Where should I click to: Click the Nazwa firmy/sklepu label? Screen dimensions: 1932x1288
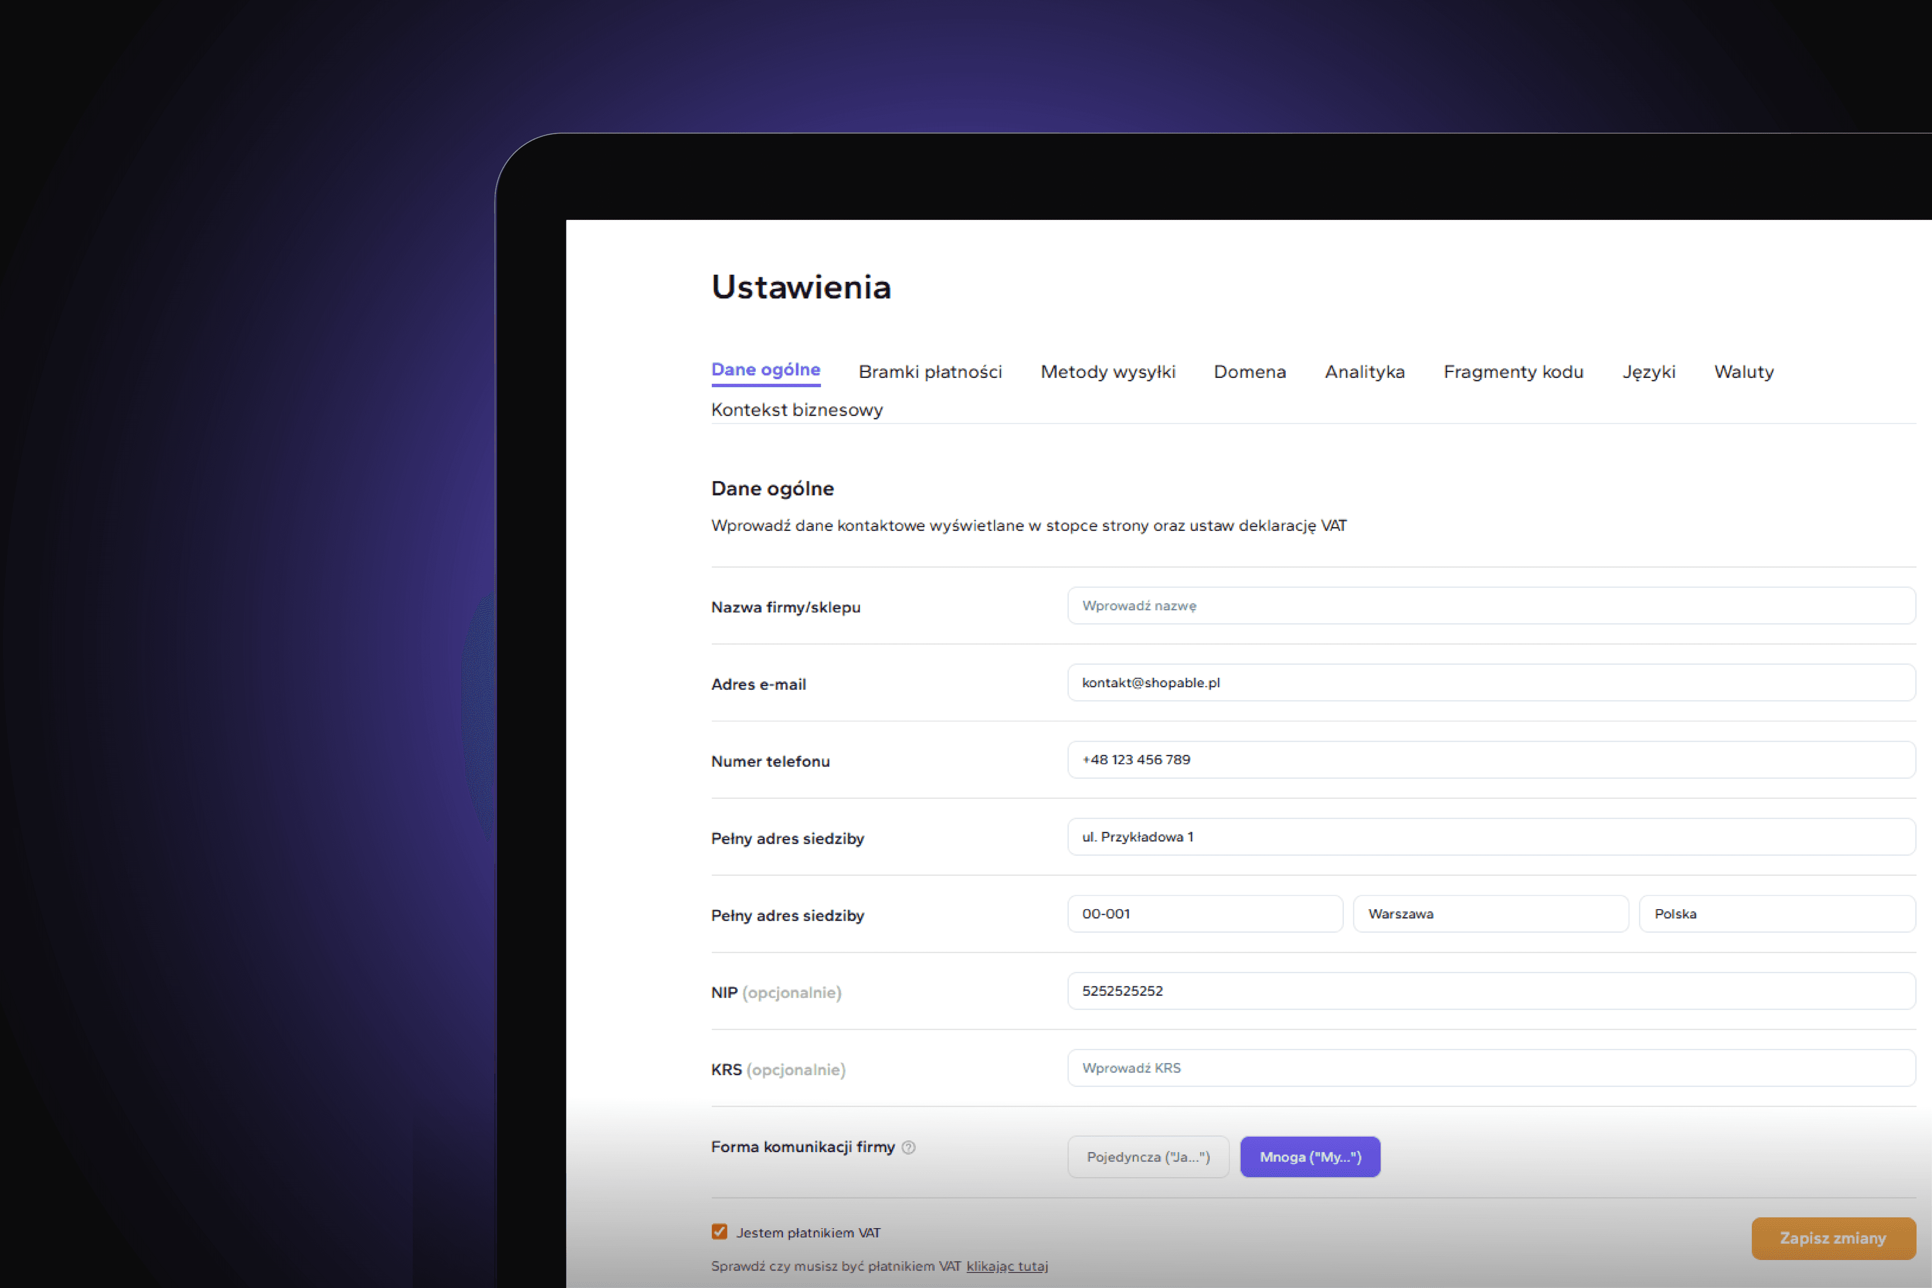click(785, 608)
